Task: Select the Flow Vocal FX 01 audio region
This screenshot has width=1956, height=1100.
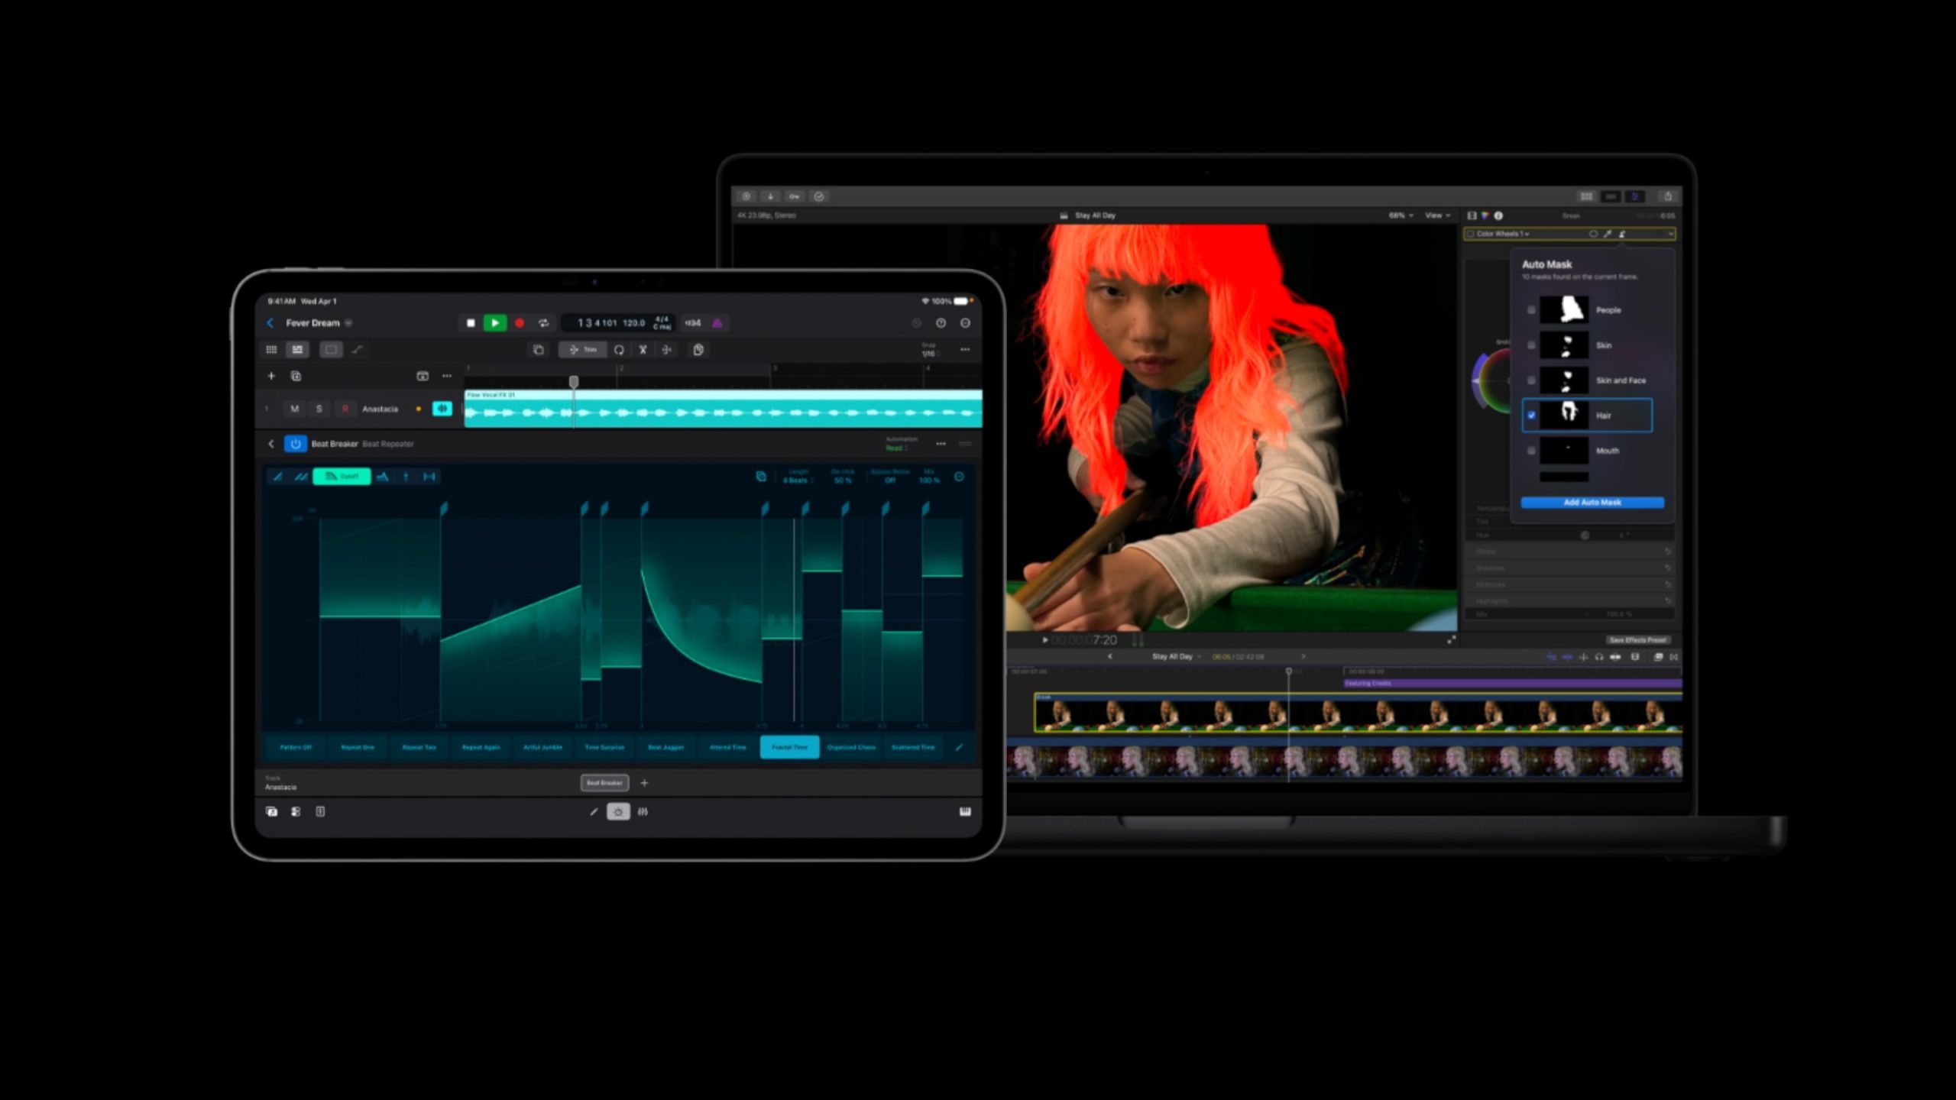Action: pos(723,409)
